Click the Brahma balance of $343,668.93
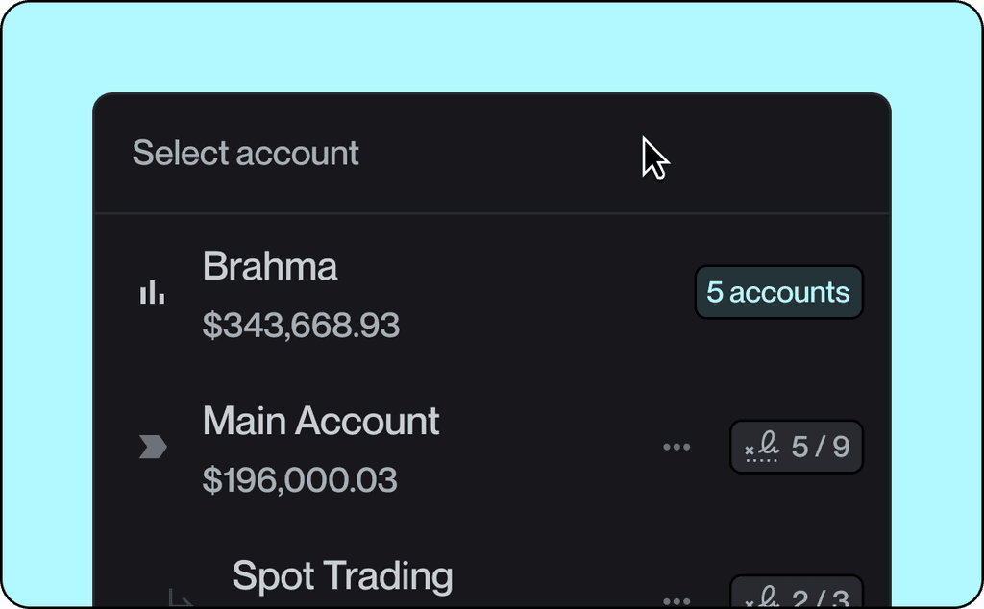The width and height of the screenshot is (984, 609). coord(301,326)
